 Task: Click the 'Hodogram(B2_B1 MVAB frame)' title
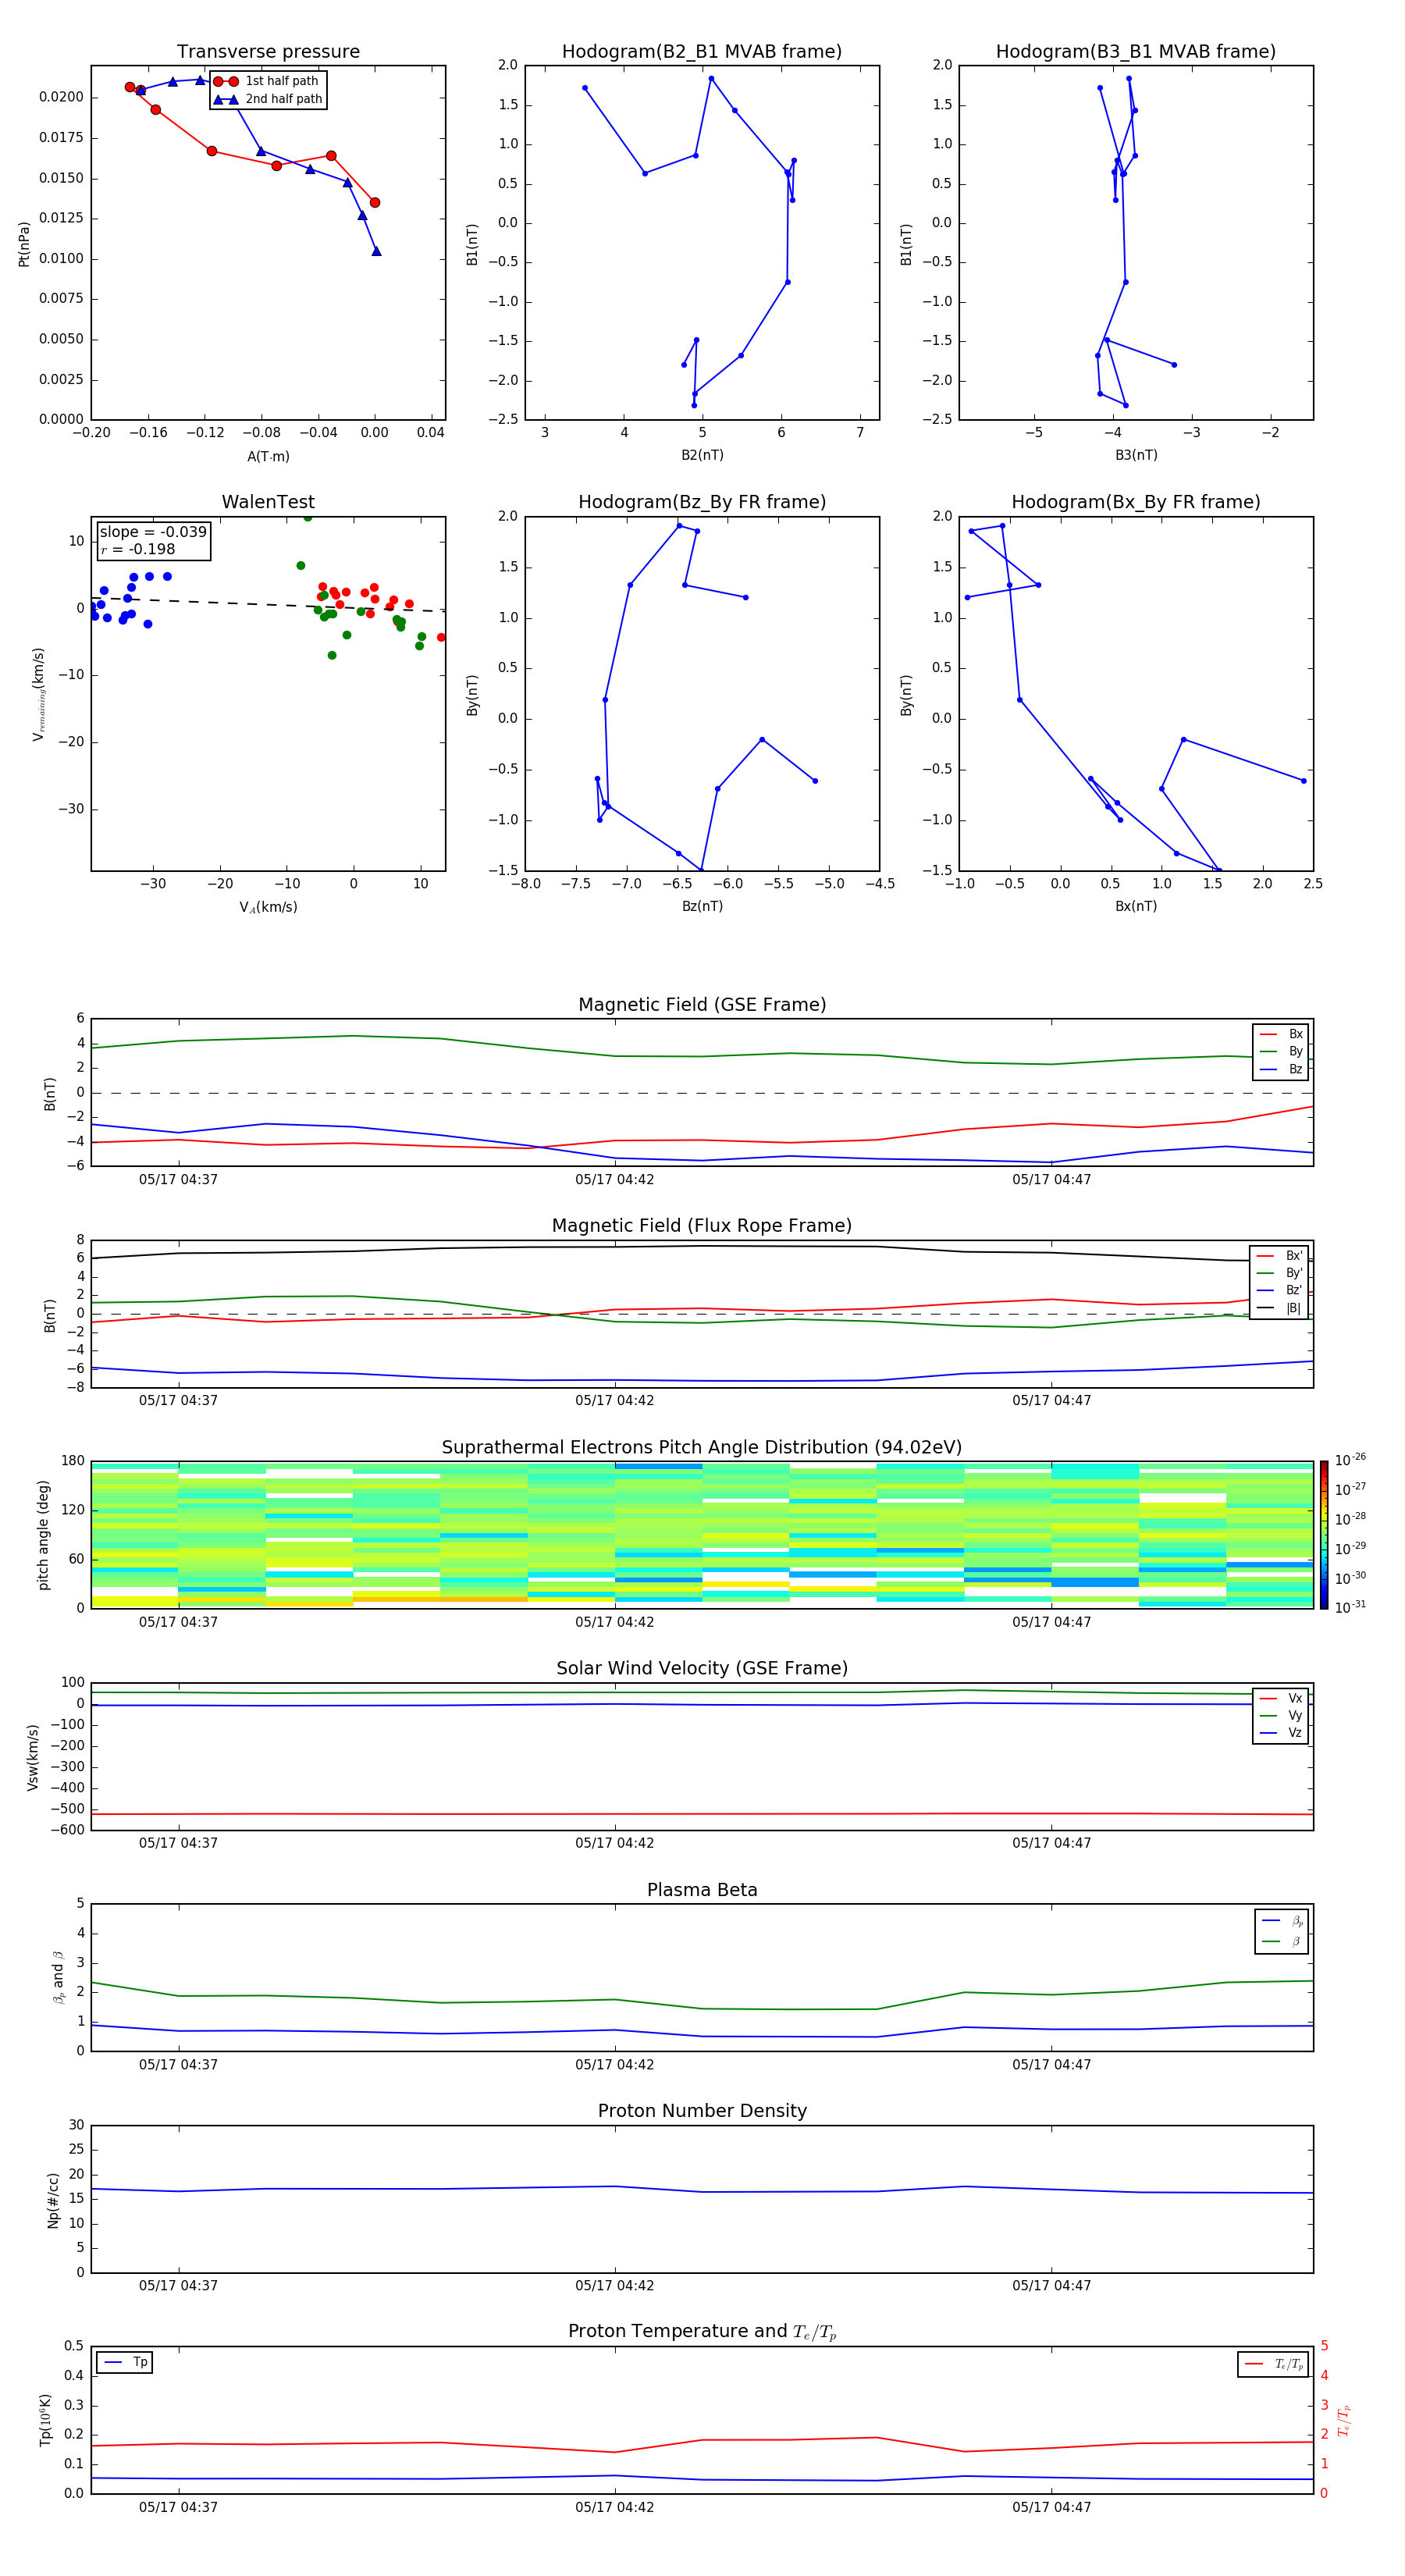(x=702, y=52)
